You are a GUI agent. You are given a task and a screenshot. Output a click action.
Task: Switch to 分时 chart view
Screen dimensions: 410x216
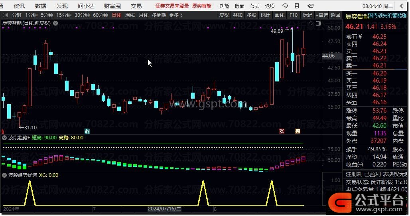(16, 15)
